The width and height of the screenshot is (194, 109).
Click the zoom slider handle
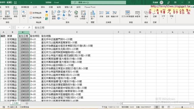(x=182, y=107)
